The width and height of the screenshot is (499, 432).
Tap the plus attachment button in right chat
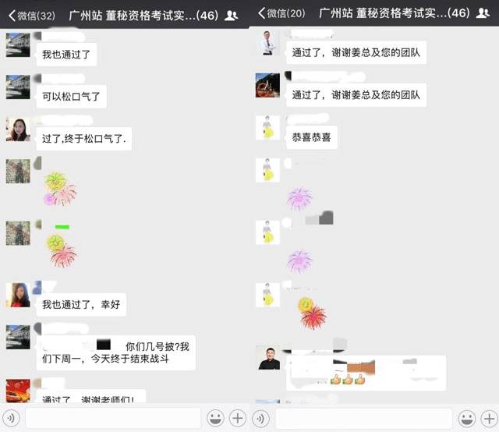489,418
